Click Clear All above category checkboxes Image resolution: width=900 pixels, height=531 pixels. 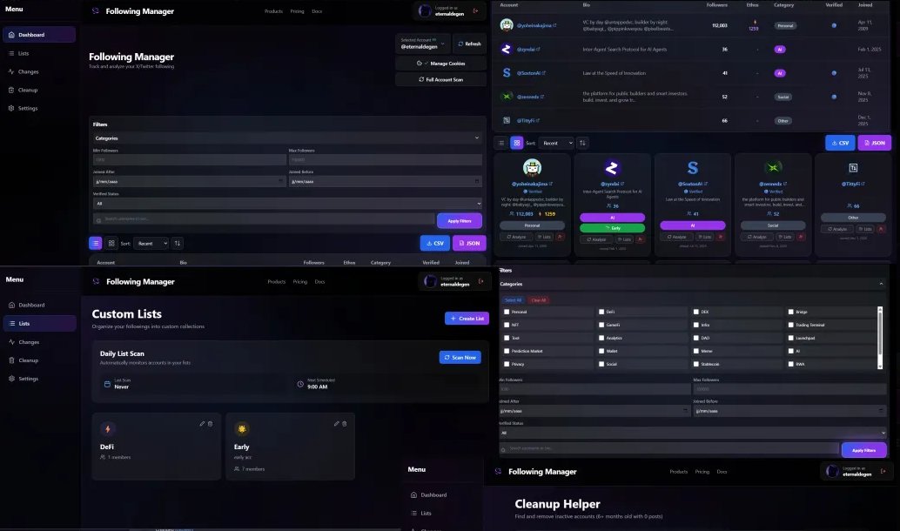pyautogui.click(x=539, y=300)
